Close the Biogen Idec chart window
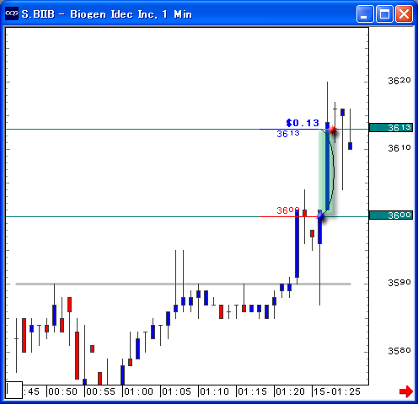418x404 pixels. tap(404, 13)
